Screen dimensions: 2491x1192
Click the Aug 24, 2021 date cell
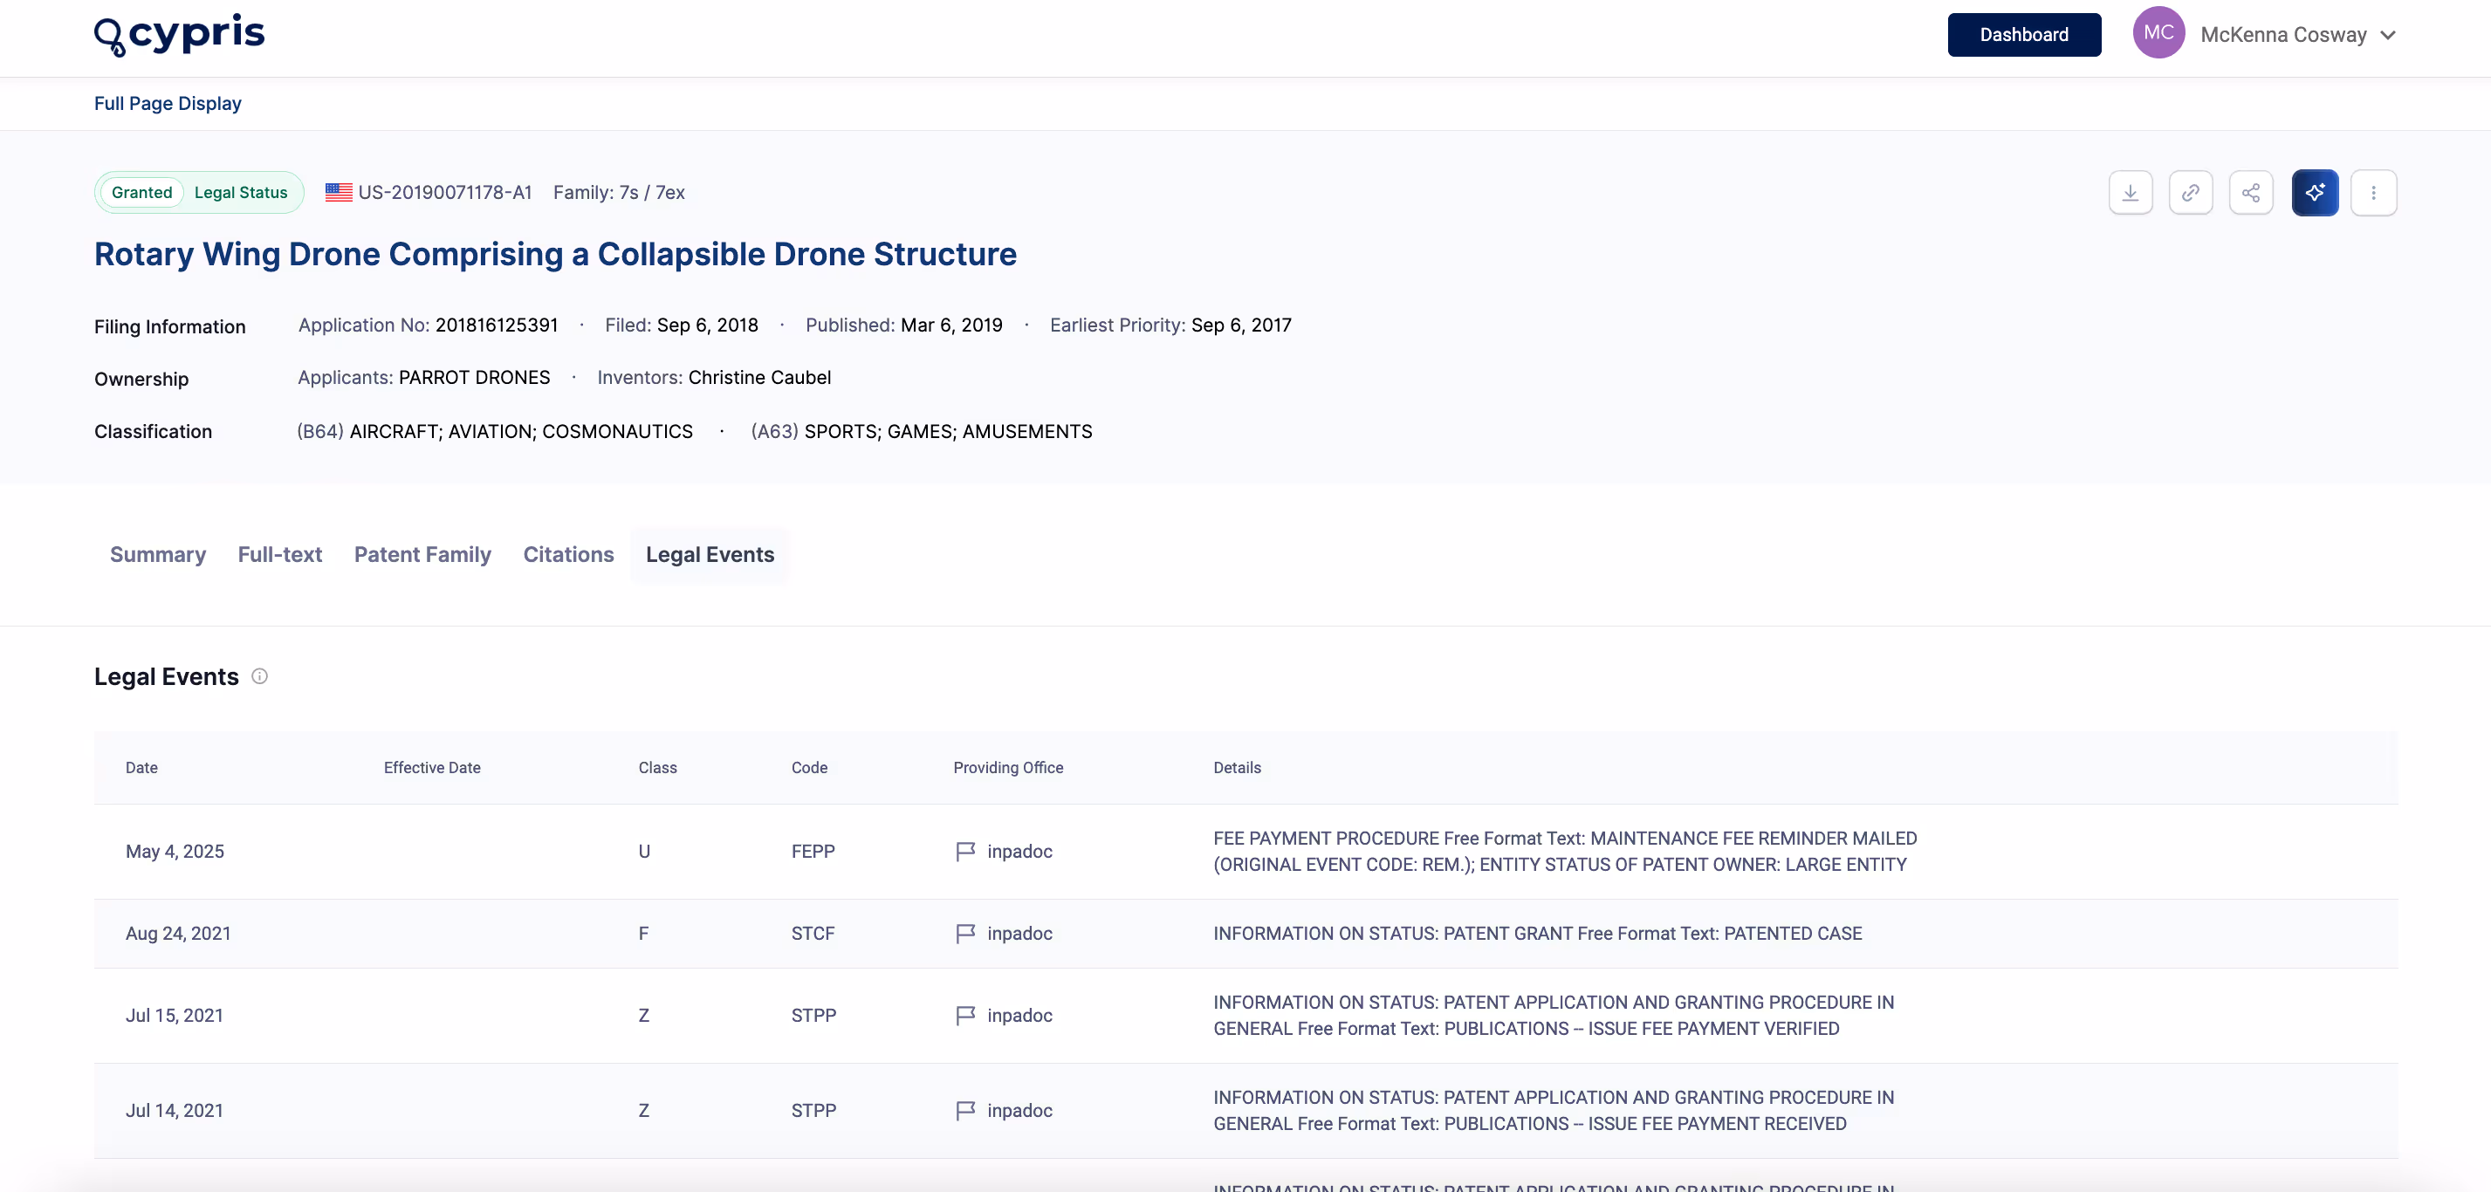click(x=178, y=934)
